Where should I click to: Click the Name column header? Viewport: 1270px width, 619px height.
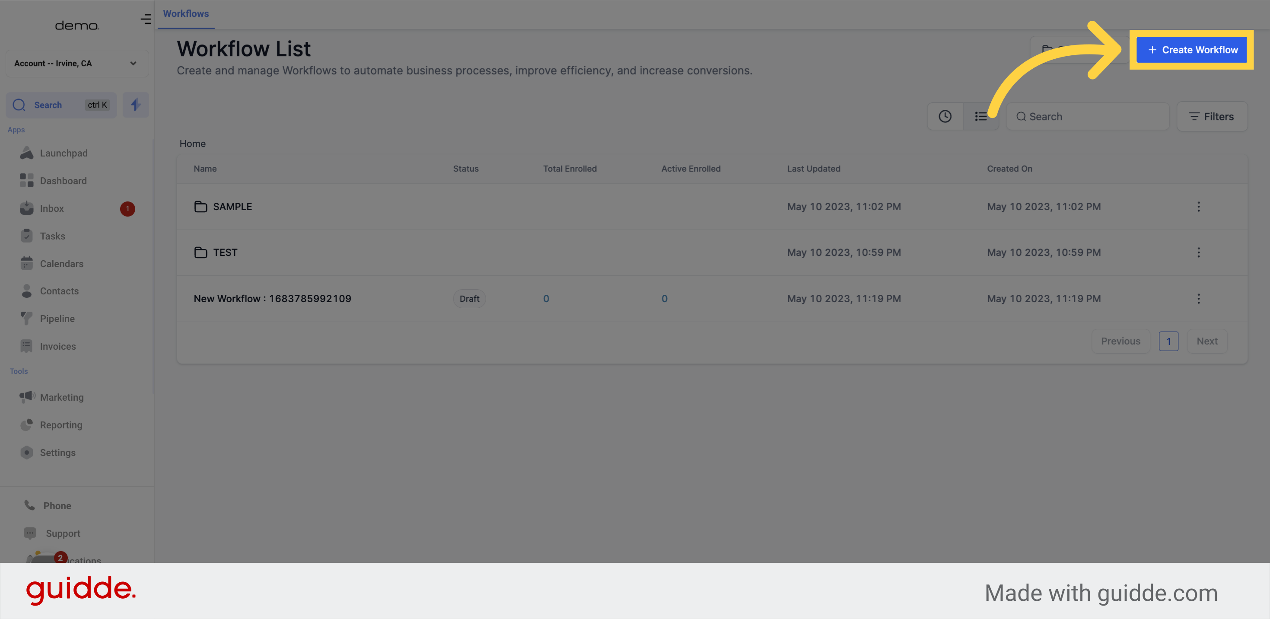[205, 169]
